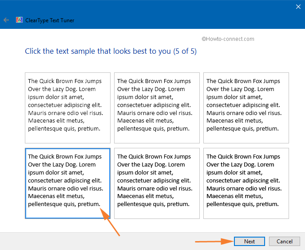305x250 pixels.
Task: Select the middle text sample in bottom row
Action: [x=157, y=183]
